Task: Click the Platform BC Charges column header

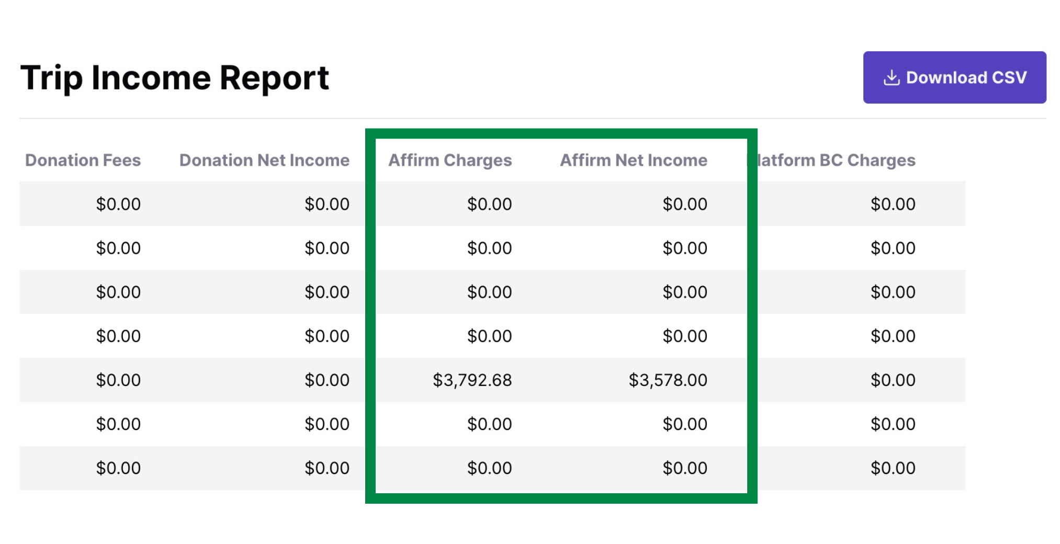Action: coord(832,160)
